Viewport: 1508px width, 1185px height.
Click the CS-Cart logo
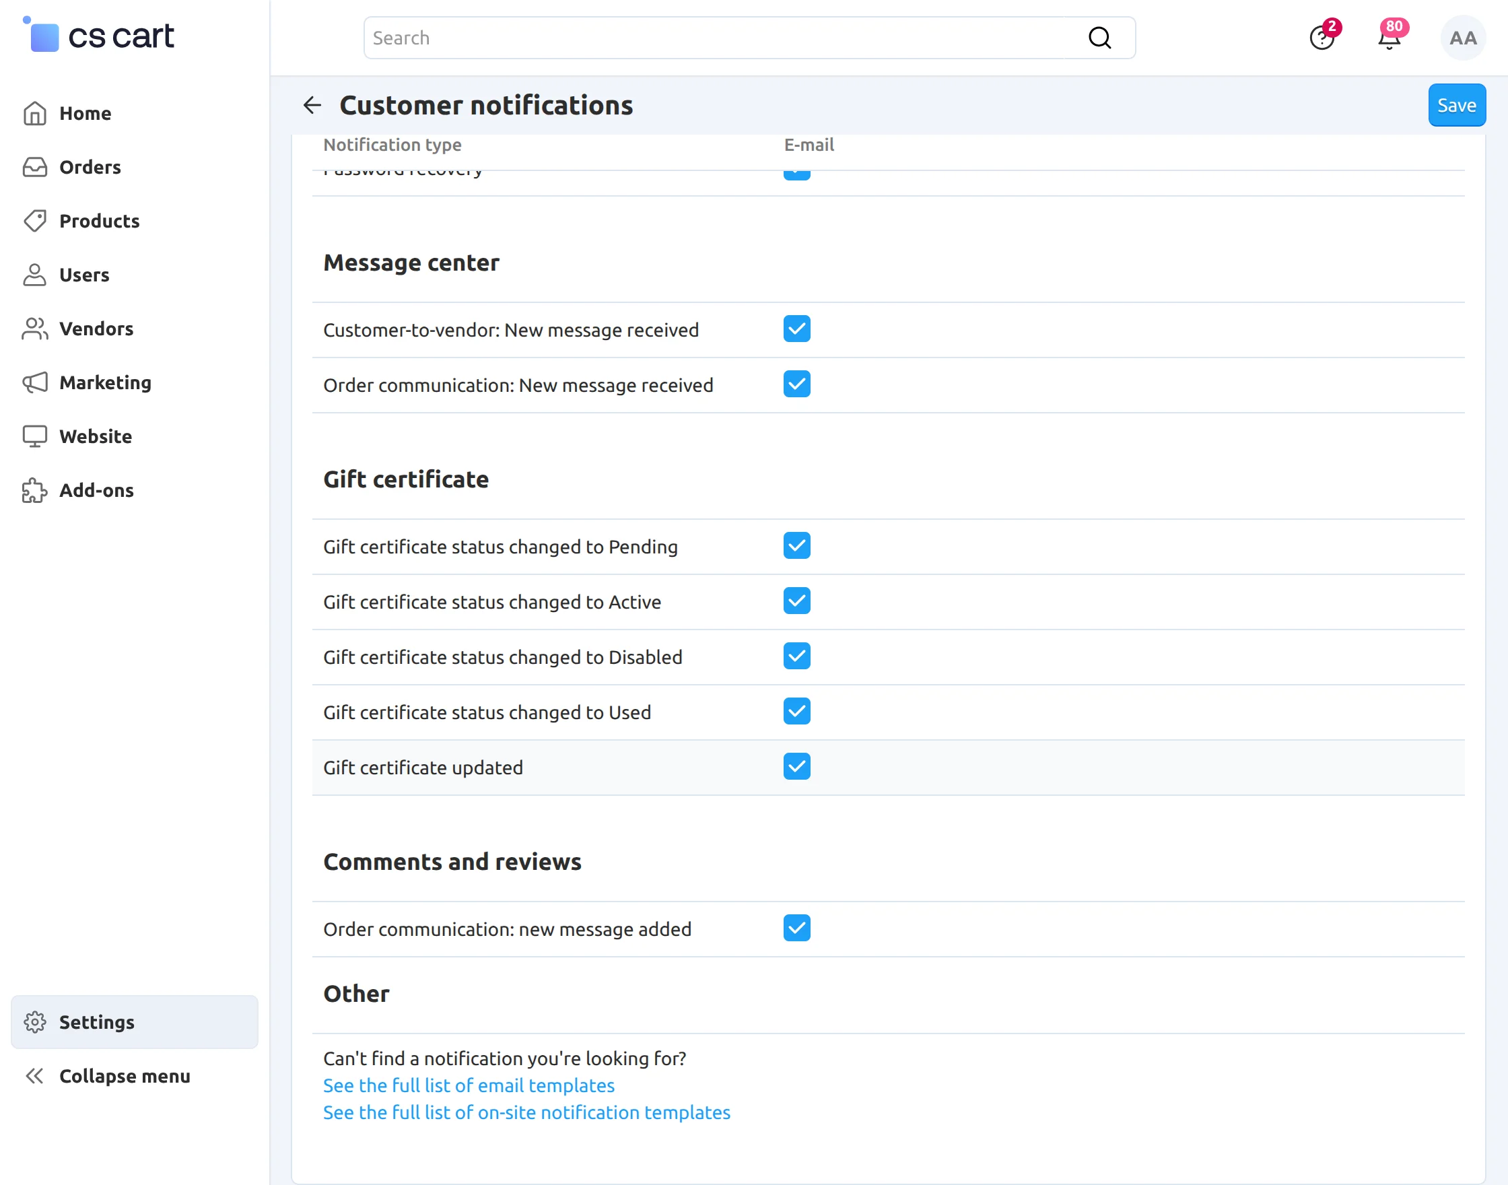click(x=98, y=35)
